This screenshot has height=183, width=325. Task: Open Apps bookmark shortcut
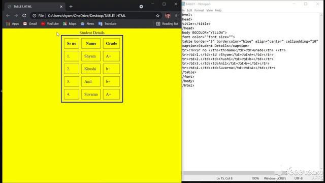click(13, 24)
